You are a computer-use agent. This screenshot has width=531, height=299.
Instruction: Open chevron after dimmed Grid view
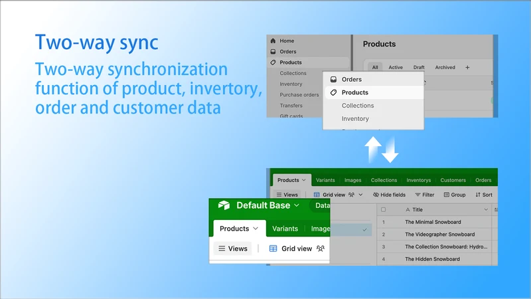pyautogui.click(x=360, y=195)
